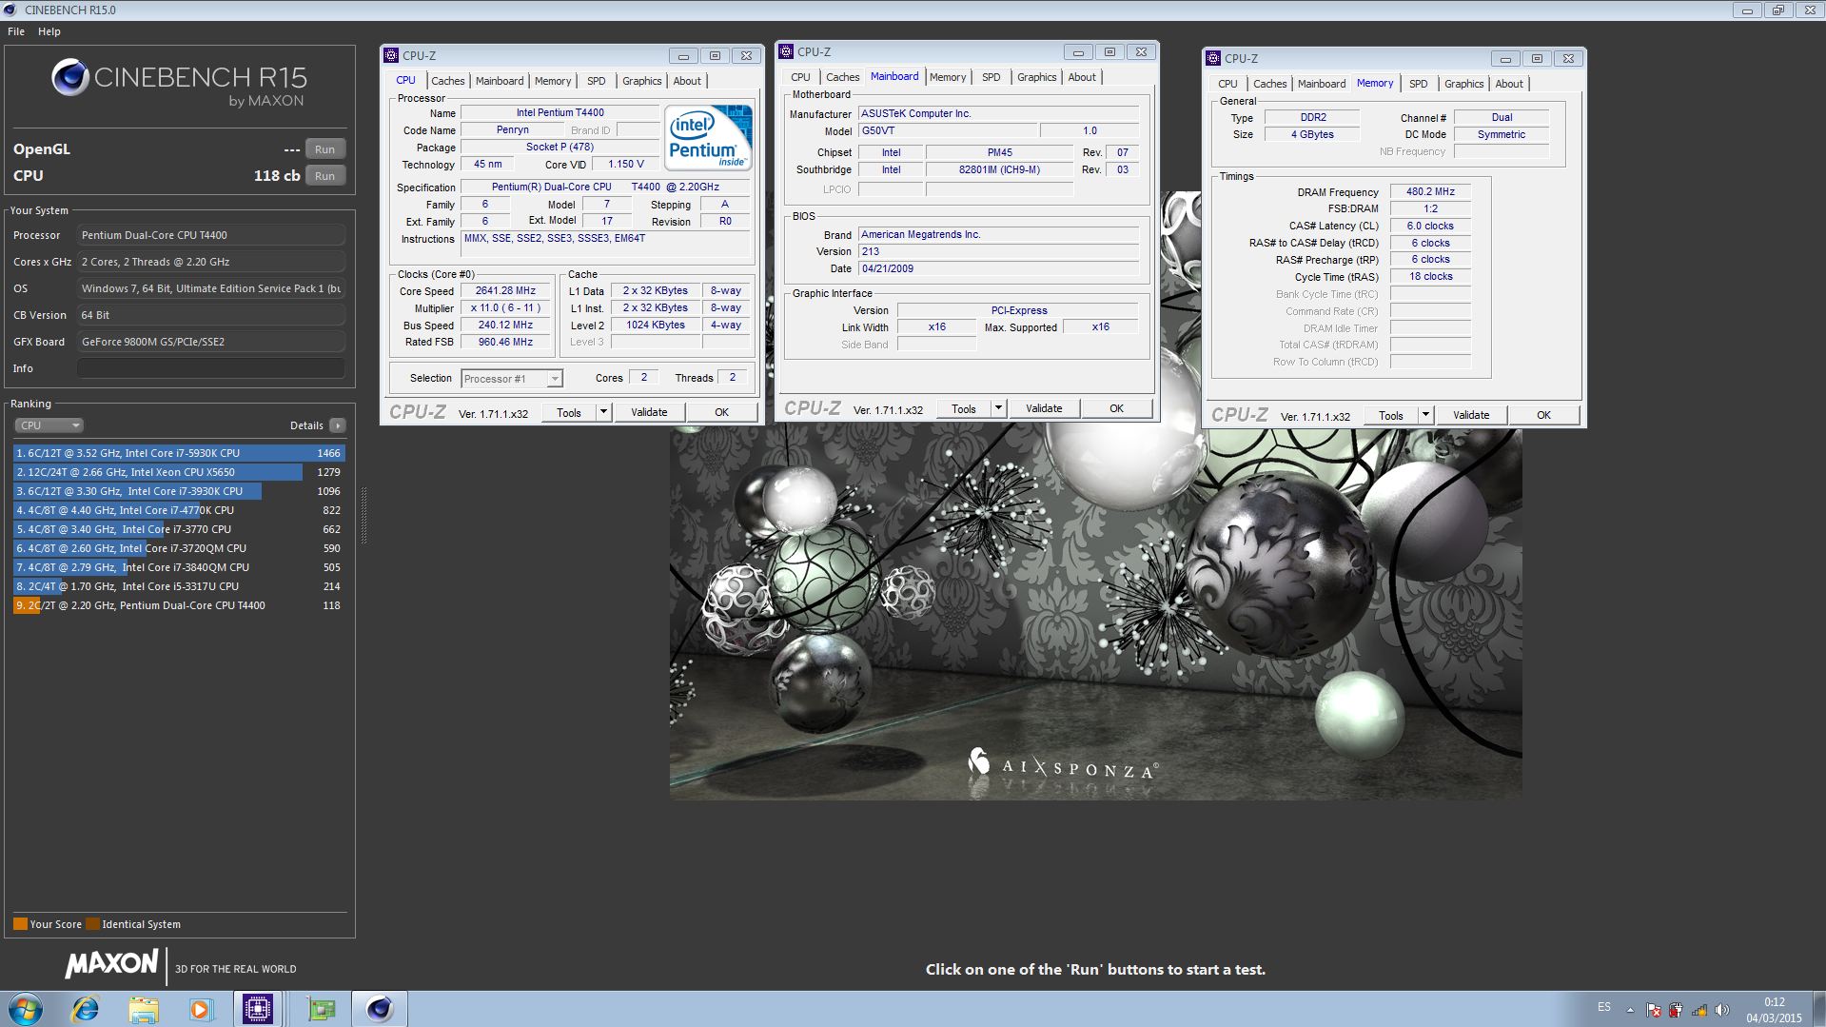Image resolution: width=1826 pixels, height=1027 pixels.
Task: Open Windows Media Player from taskbar
Action: (x=200, y=1009)
